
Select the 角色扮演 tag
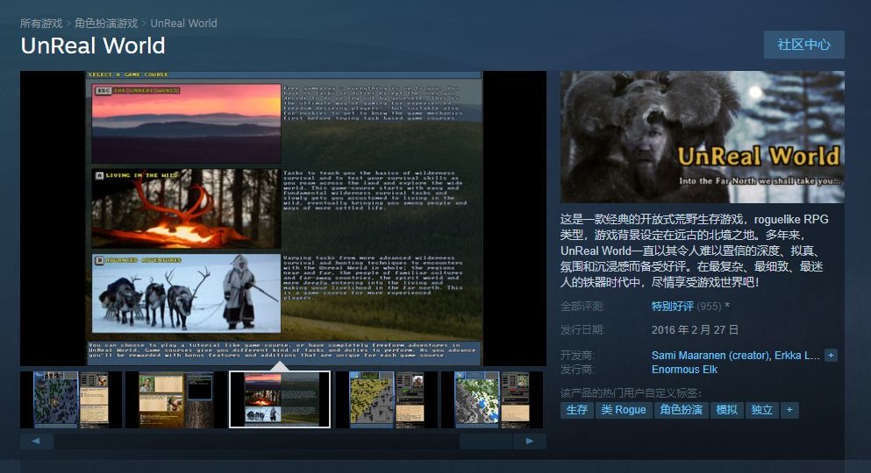[681, 410]
